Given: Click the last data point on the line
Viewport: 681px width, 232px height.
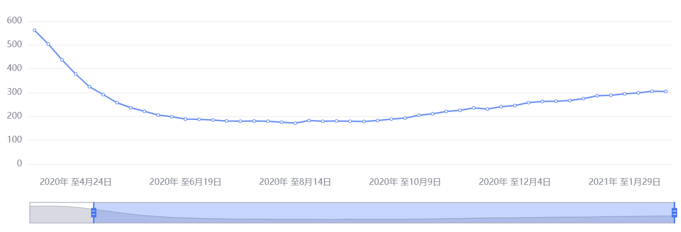Looking at the screenshot, I should click(x=666, y=91).
